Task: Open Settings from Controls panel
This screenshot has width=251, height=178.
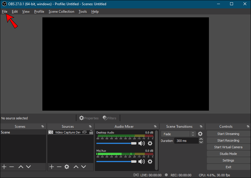Action: (x=228, y=160)
